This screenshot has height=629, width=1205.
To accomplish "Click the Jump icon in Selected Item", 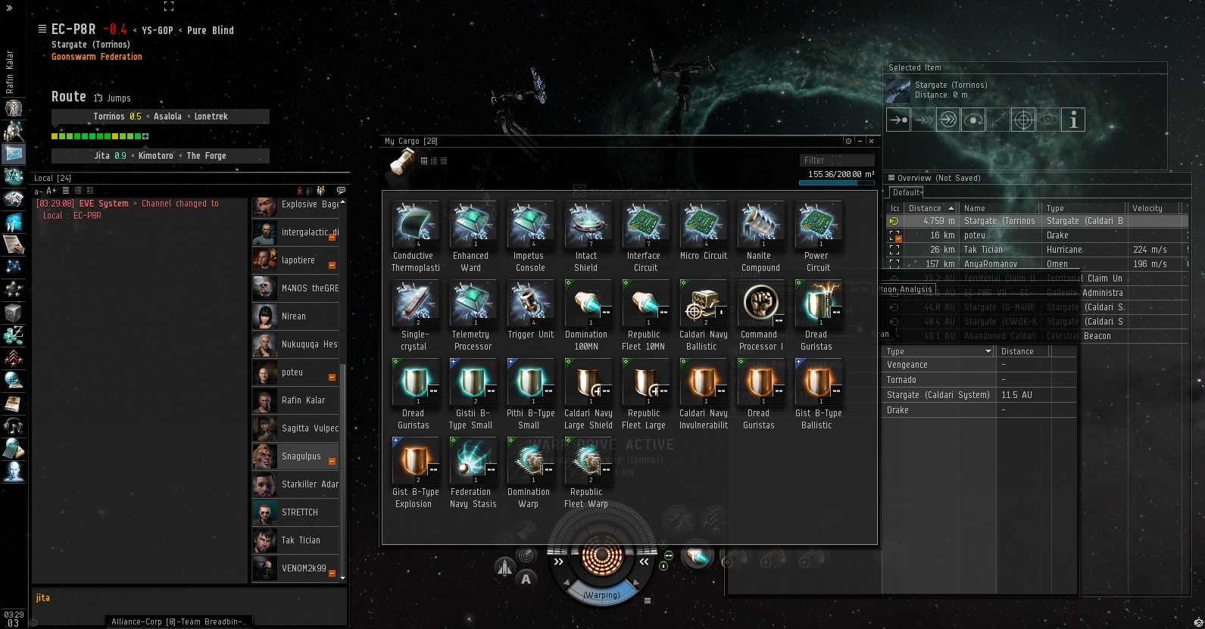I will [x=948, y=120].
